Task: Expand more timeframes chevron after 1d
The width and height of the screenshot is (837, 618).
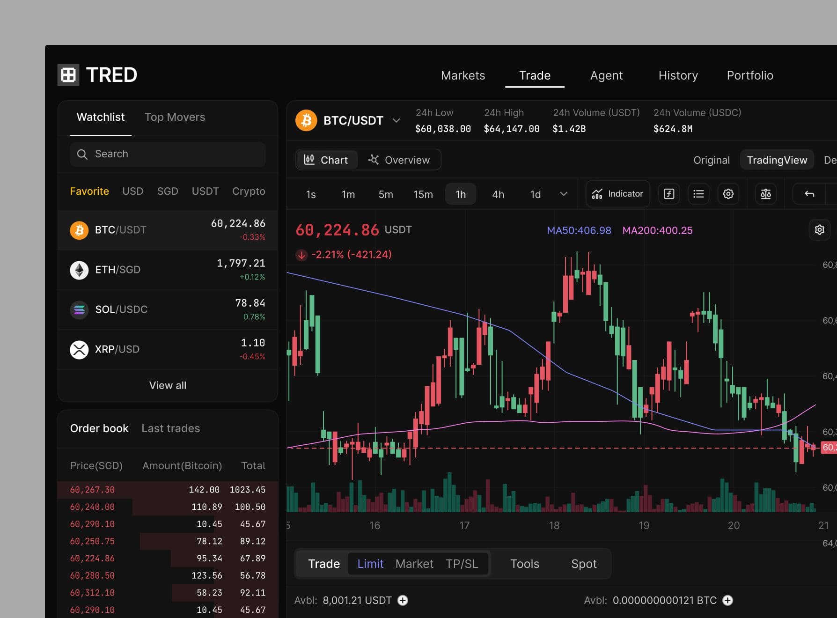Action: pyautogui.click(x=564, y=194)
